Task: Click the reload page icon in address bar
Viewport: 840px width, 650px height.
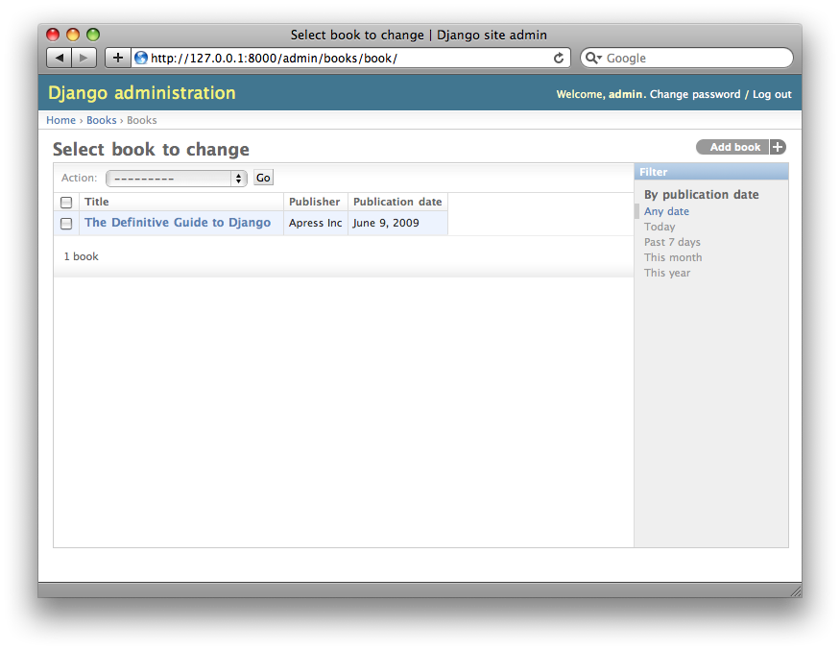Action: (x=559, y=58)
